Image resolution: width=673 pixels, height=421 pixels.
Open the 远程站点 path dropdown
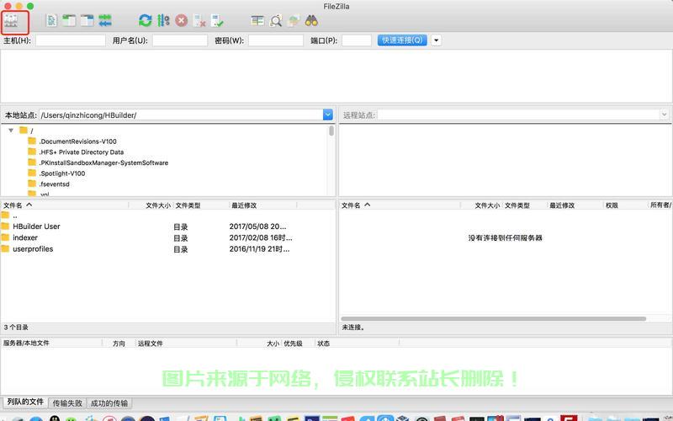(x=664, y=115)
